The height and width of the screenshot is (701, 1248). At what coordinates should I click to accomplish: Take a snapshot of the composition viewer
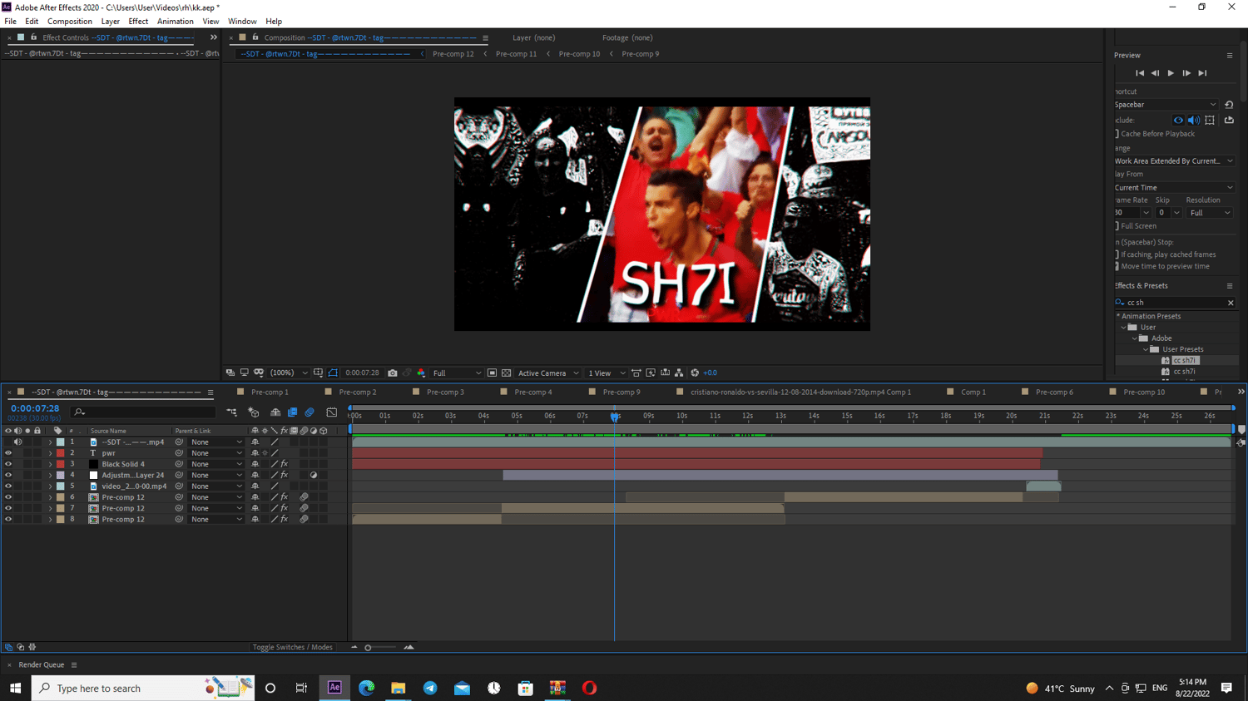coord(393,373)
